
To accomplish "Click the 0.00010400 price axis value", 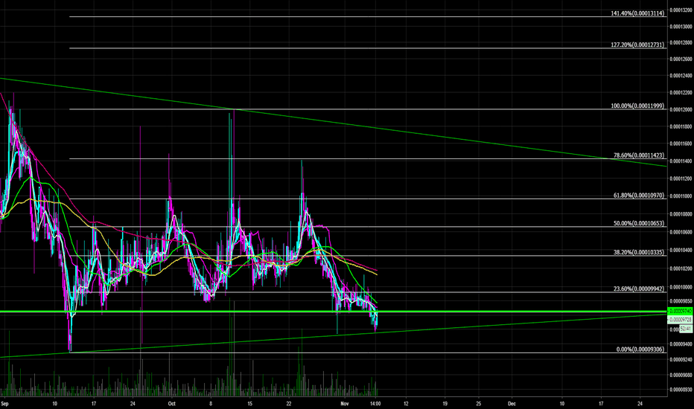I will click(x=681, y=251).
